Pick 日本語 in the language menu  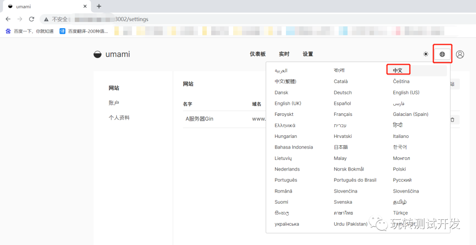(341, 147)
